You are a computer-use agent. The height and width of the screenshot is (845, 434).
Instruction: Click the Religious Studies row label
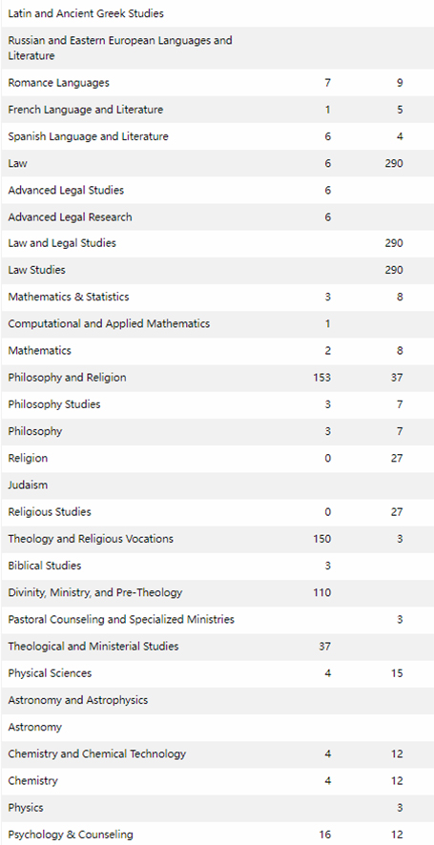point(50,512)
